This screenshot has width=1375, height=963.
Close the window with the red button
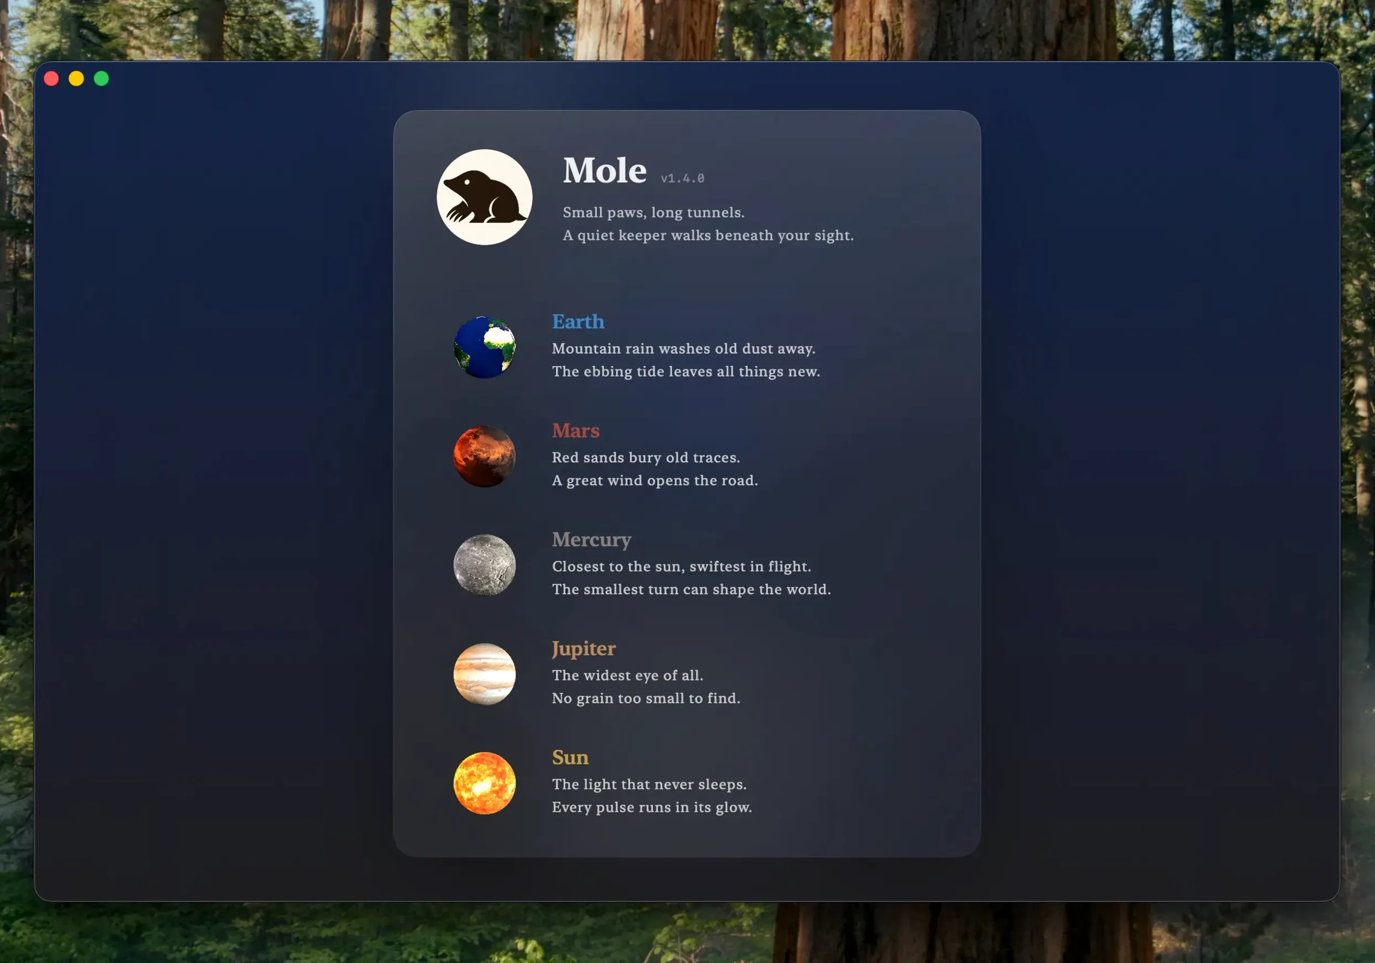click(x=51, y=78)
